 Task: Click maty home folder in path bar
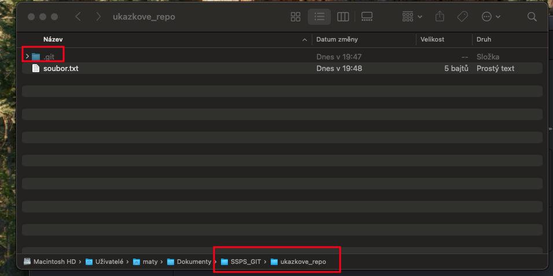[145, 262]
